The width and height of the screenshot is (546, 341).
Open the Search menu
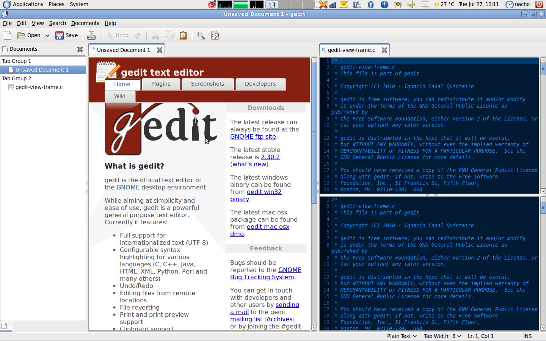tap(58, 23)
